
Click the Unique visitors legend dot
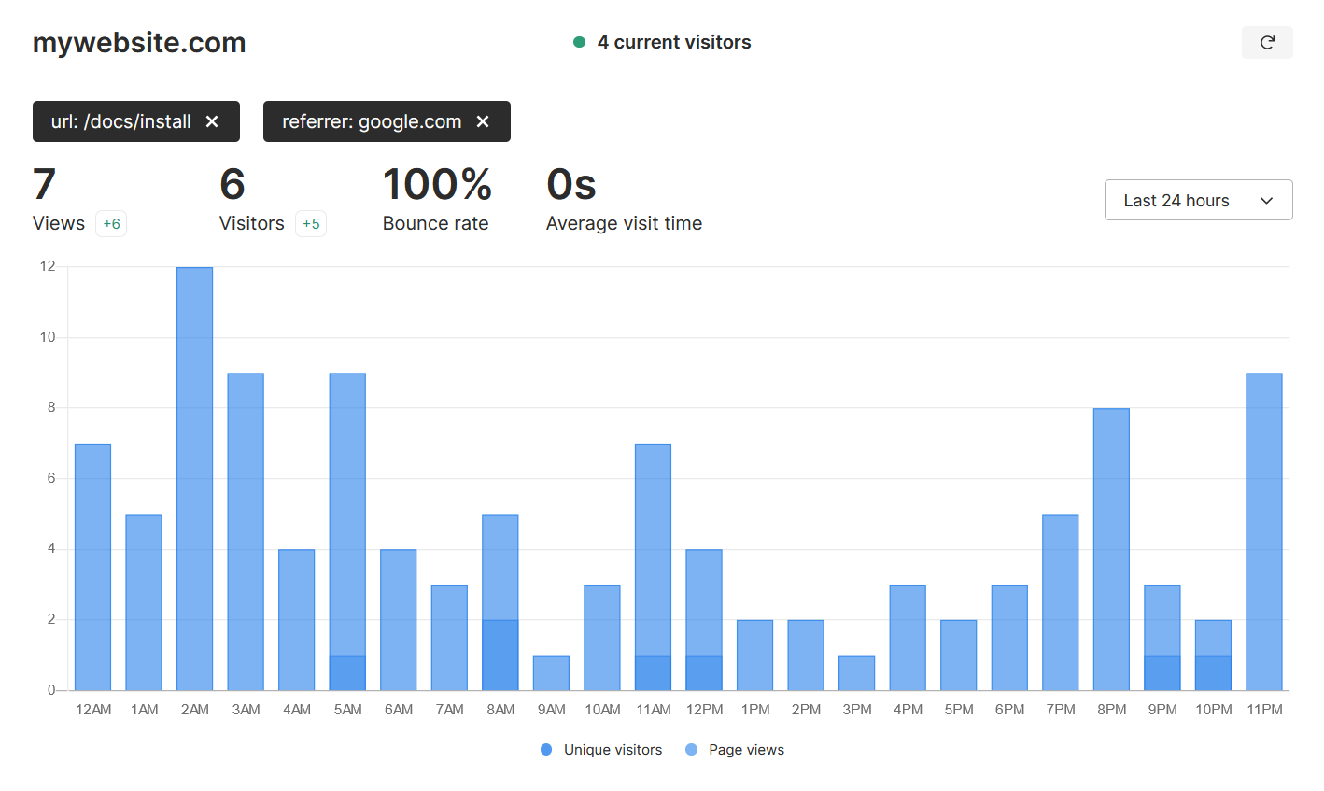point(546,750)
